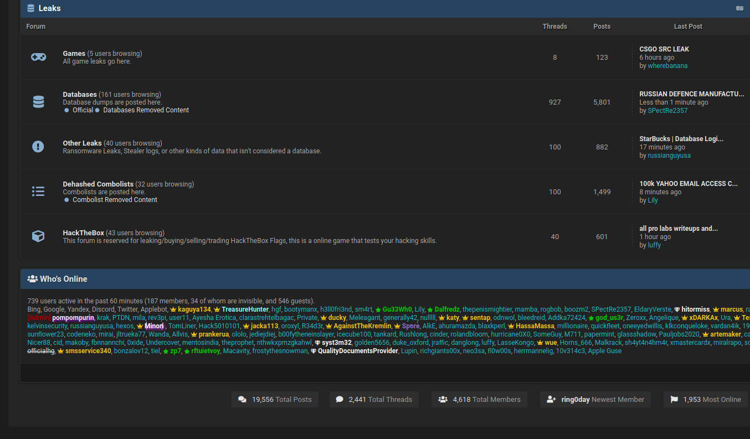
Task: View profile of wherebanana
Action: coord(667,66)
